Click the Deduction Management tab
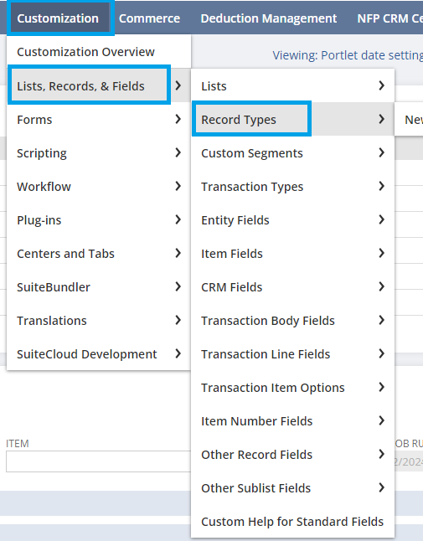423x541 pixels. 268,18
